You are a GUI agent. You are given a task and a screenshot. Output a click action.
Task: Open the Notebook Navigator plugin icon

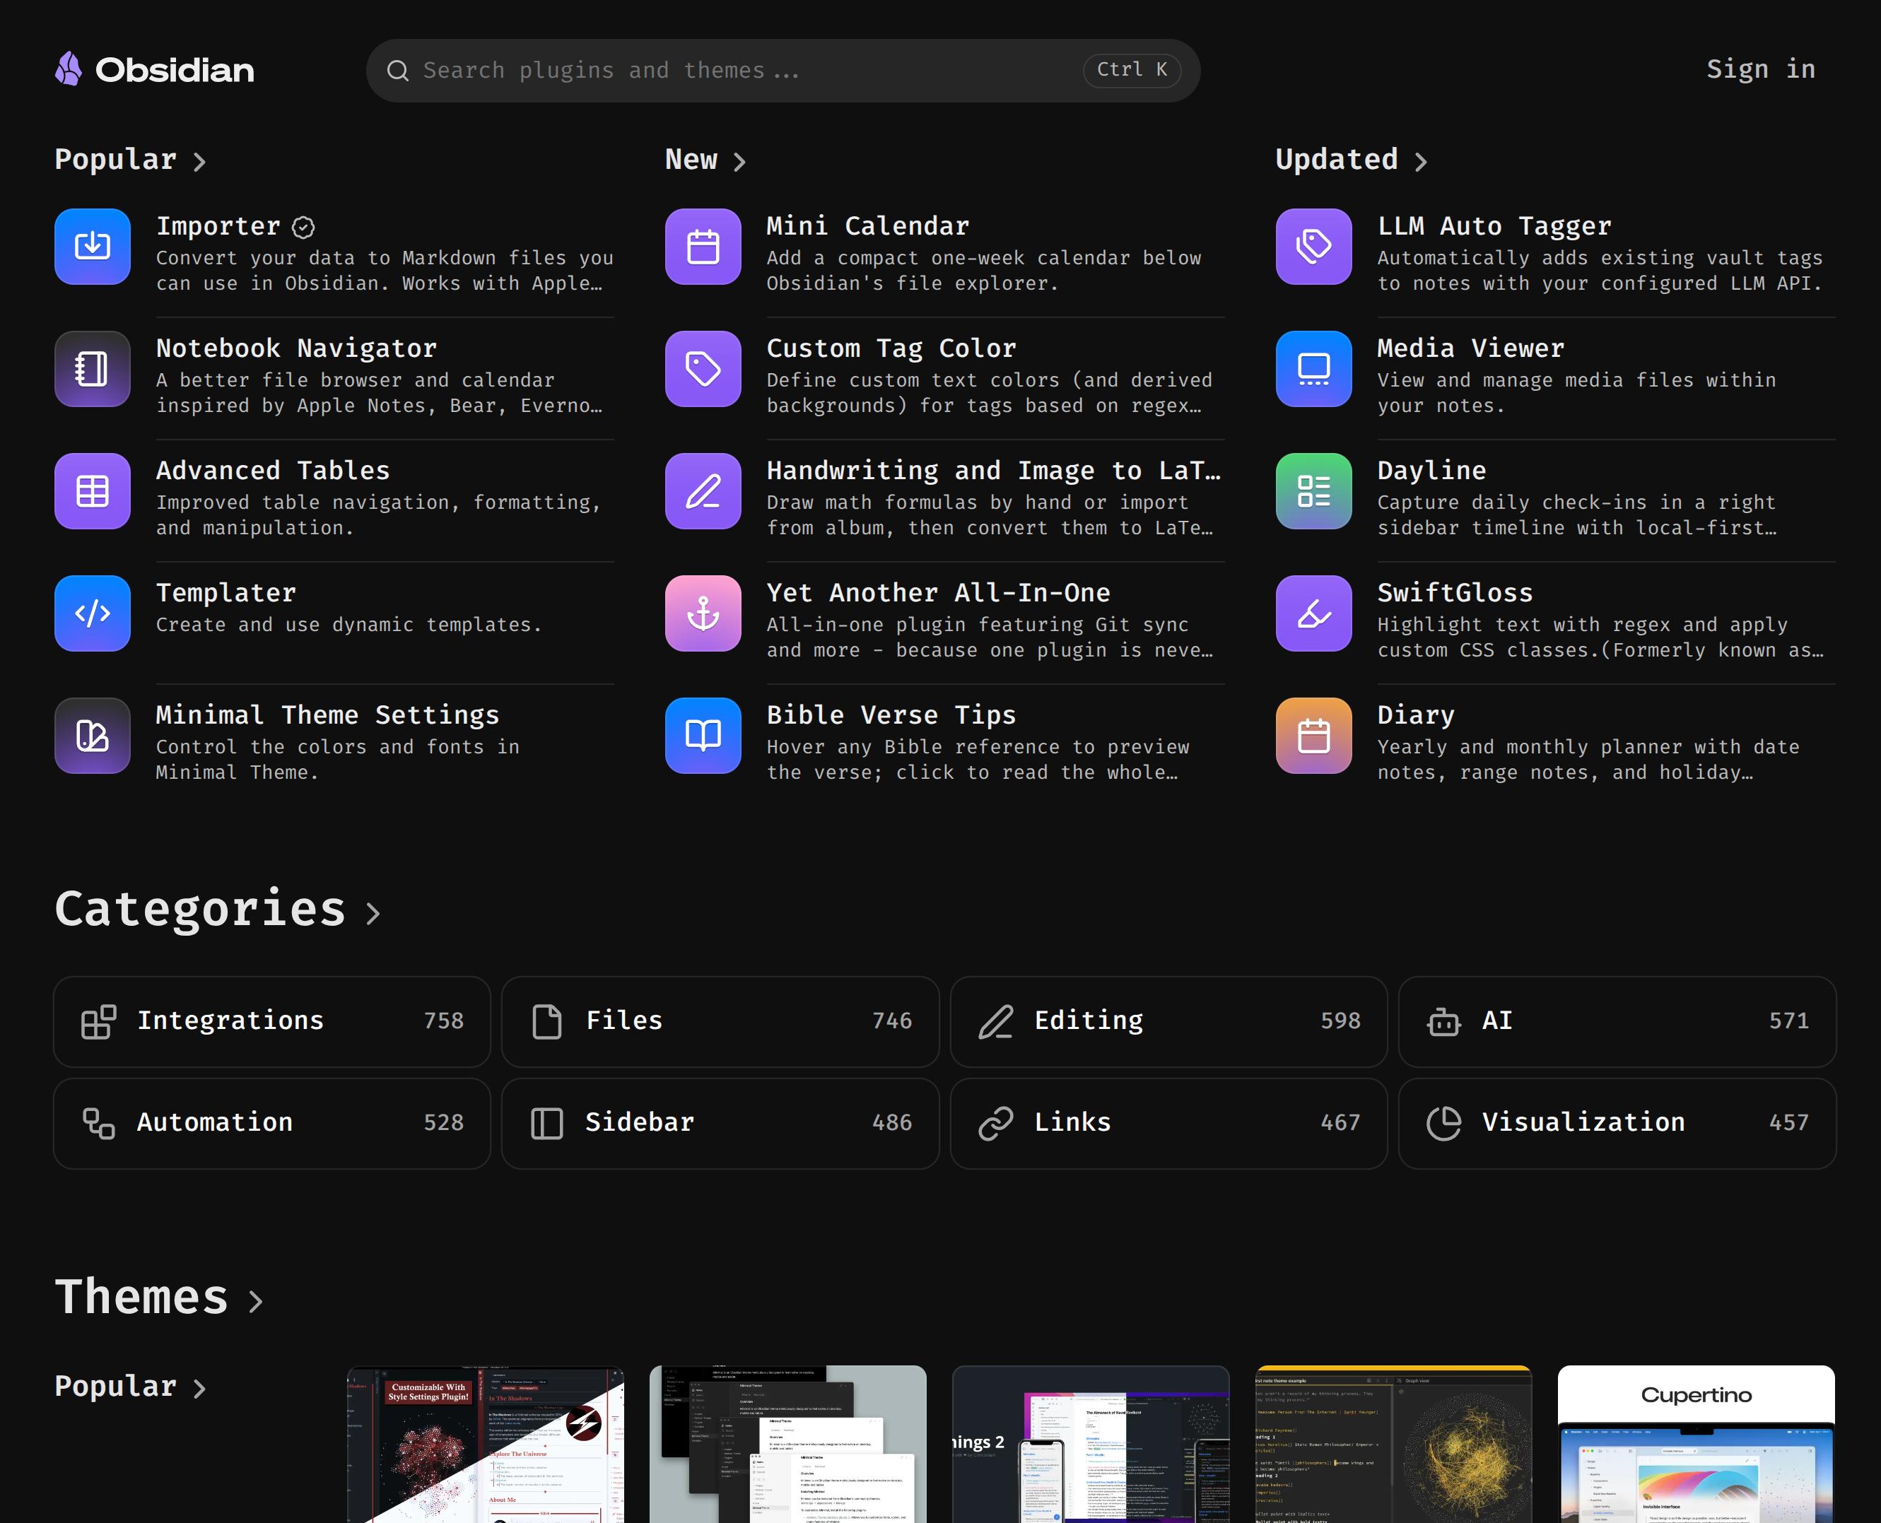point(92,368)
